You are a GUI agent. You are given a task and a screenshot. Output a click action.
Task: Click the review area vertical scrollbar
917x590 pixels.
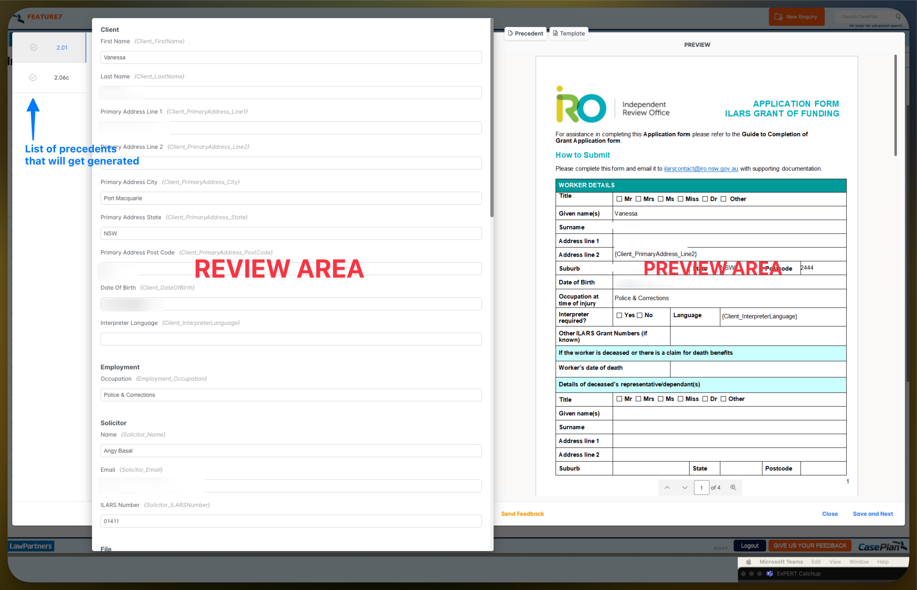tap(492, 118)
